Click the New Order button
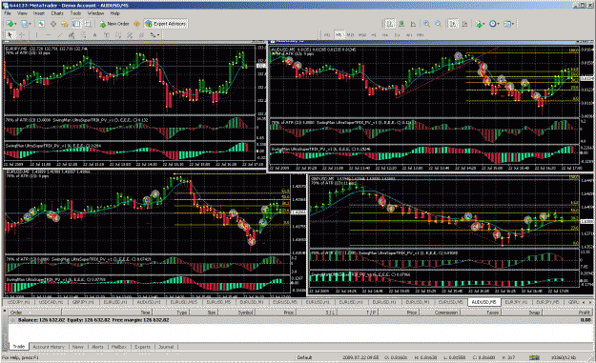596x363 pixels. tap(114, 24)
